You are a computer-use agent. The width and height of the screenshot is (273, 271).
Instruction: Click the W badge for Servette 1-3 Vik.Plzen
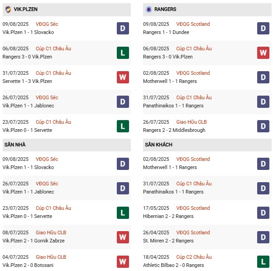point(123,77)
